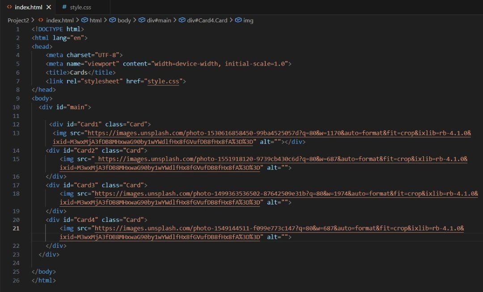Open the Card2 unsplash image URL
Screen dimensions: 483x292
(264, 163)
